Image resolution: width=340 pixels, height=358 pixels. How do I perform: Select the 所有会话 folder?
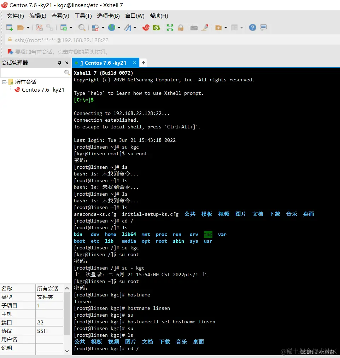click(x=25, y=82)
